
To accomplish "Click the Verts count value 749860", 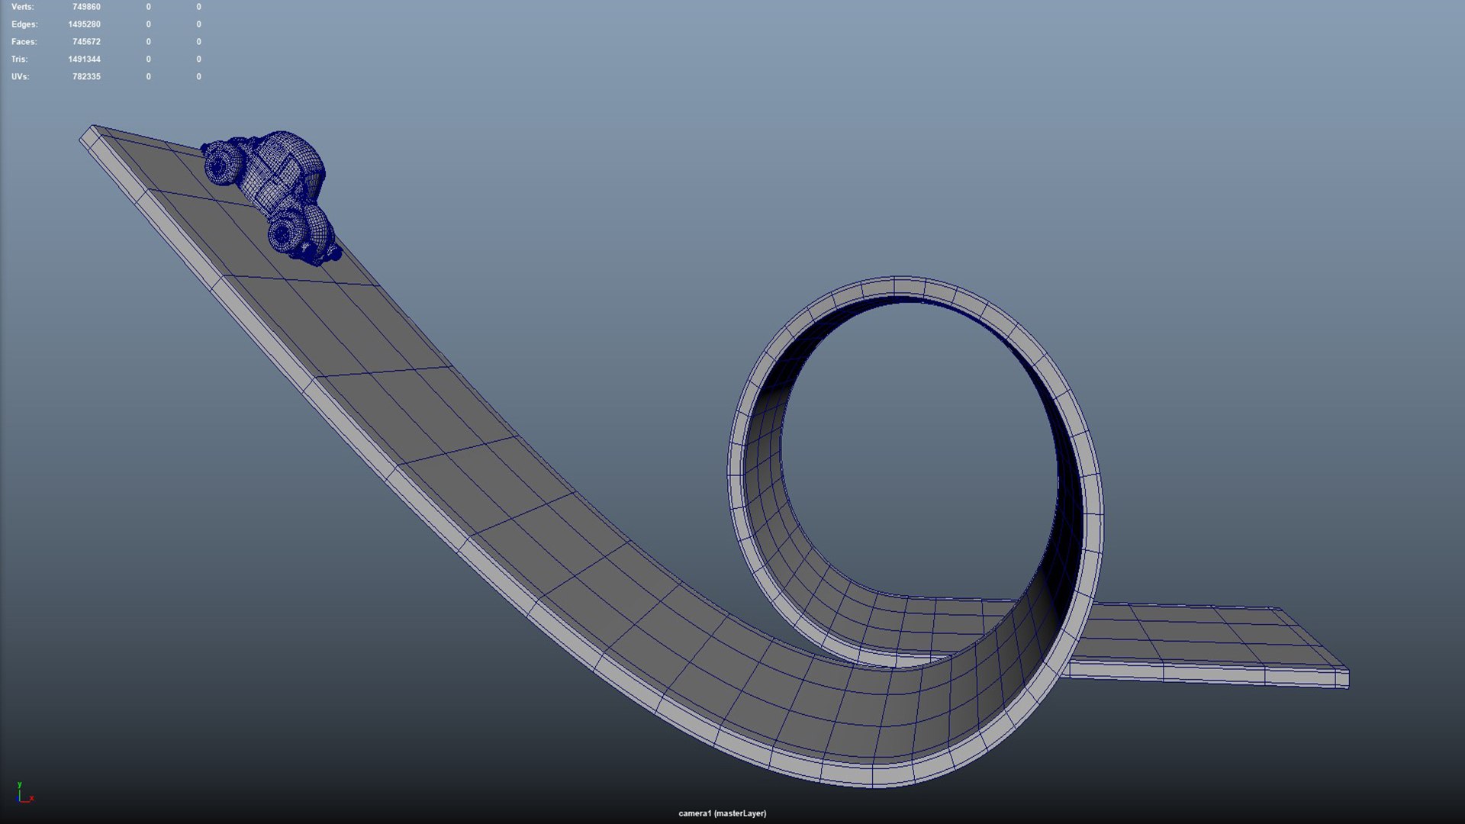I will pyautogui.click(x=86, y=7).
